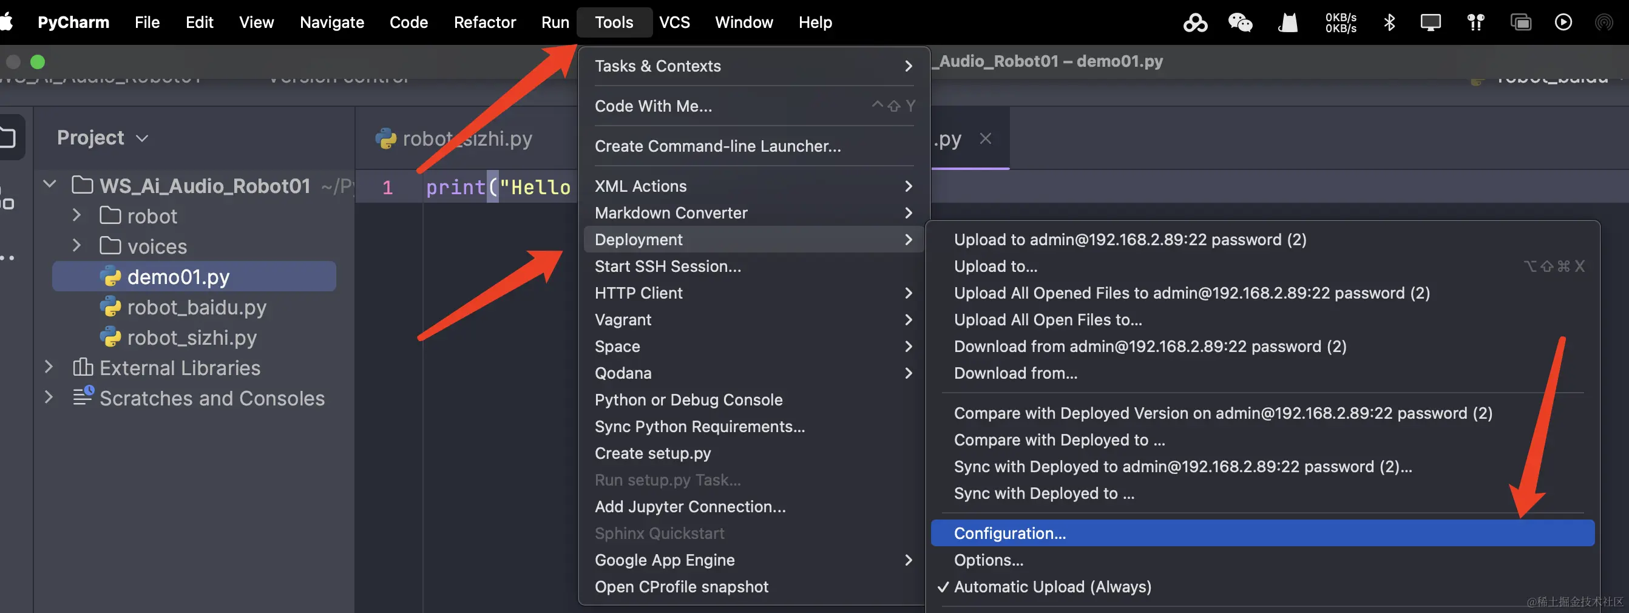Select Start SSH Session from Tools menu
This screenshot has width=1629, height=613.
point(668,266)
